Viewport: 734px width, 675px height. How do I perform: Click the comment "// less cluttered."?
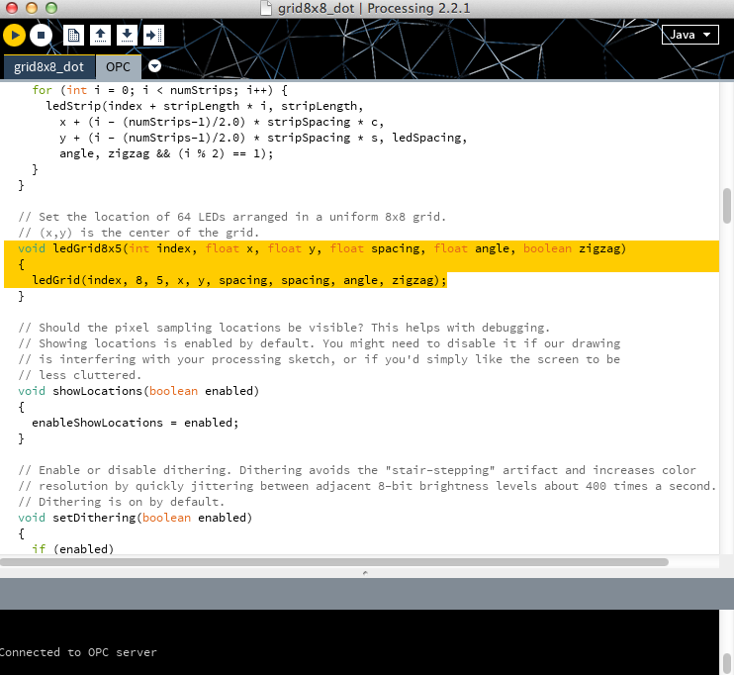pos(79,375)
